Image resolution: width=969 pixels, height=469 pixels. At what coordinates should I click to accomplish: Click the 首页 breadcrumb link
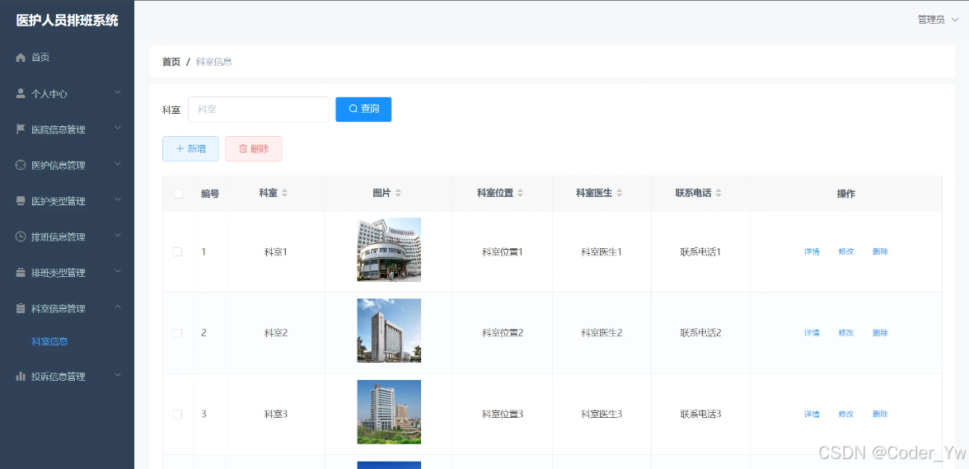[x=171, y=62]
